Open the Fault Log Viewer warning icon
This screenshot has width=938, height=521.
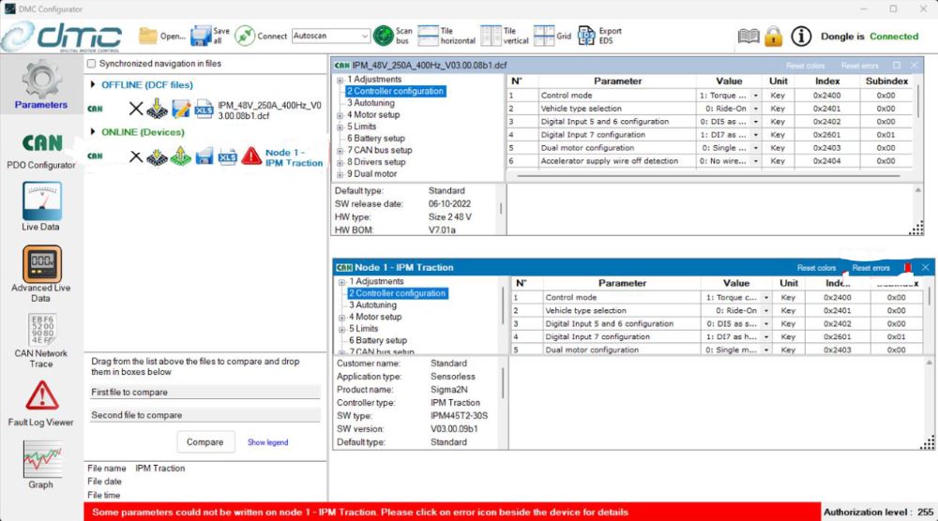(x=42, y=396)
